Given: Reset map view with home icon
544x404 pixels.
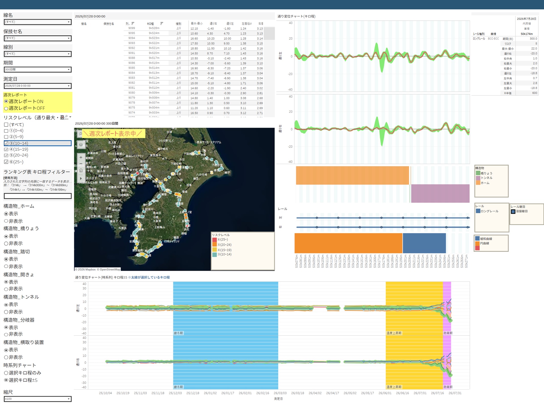Looking at the screenshot, I should coord(81,170).
